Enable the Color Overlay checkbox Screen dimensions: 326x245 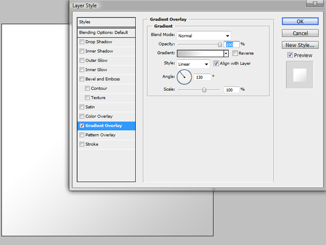click(81, 117)
